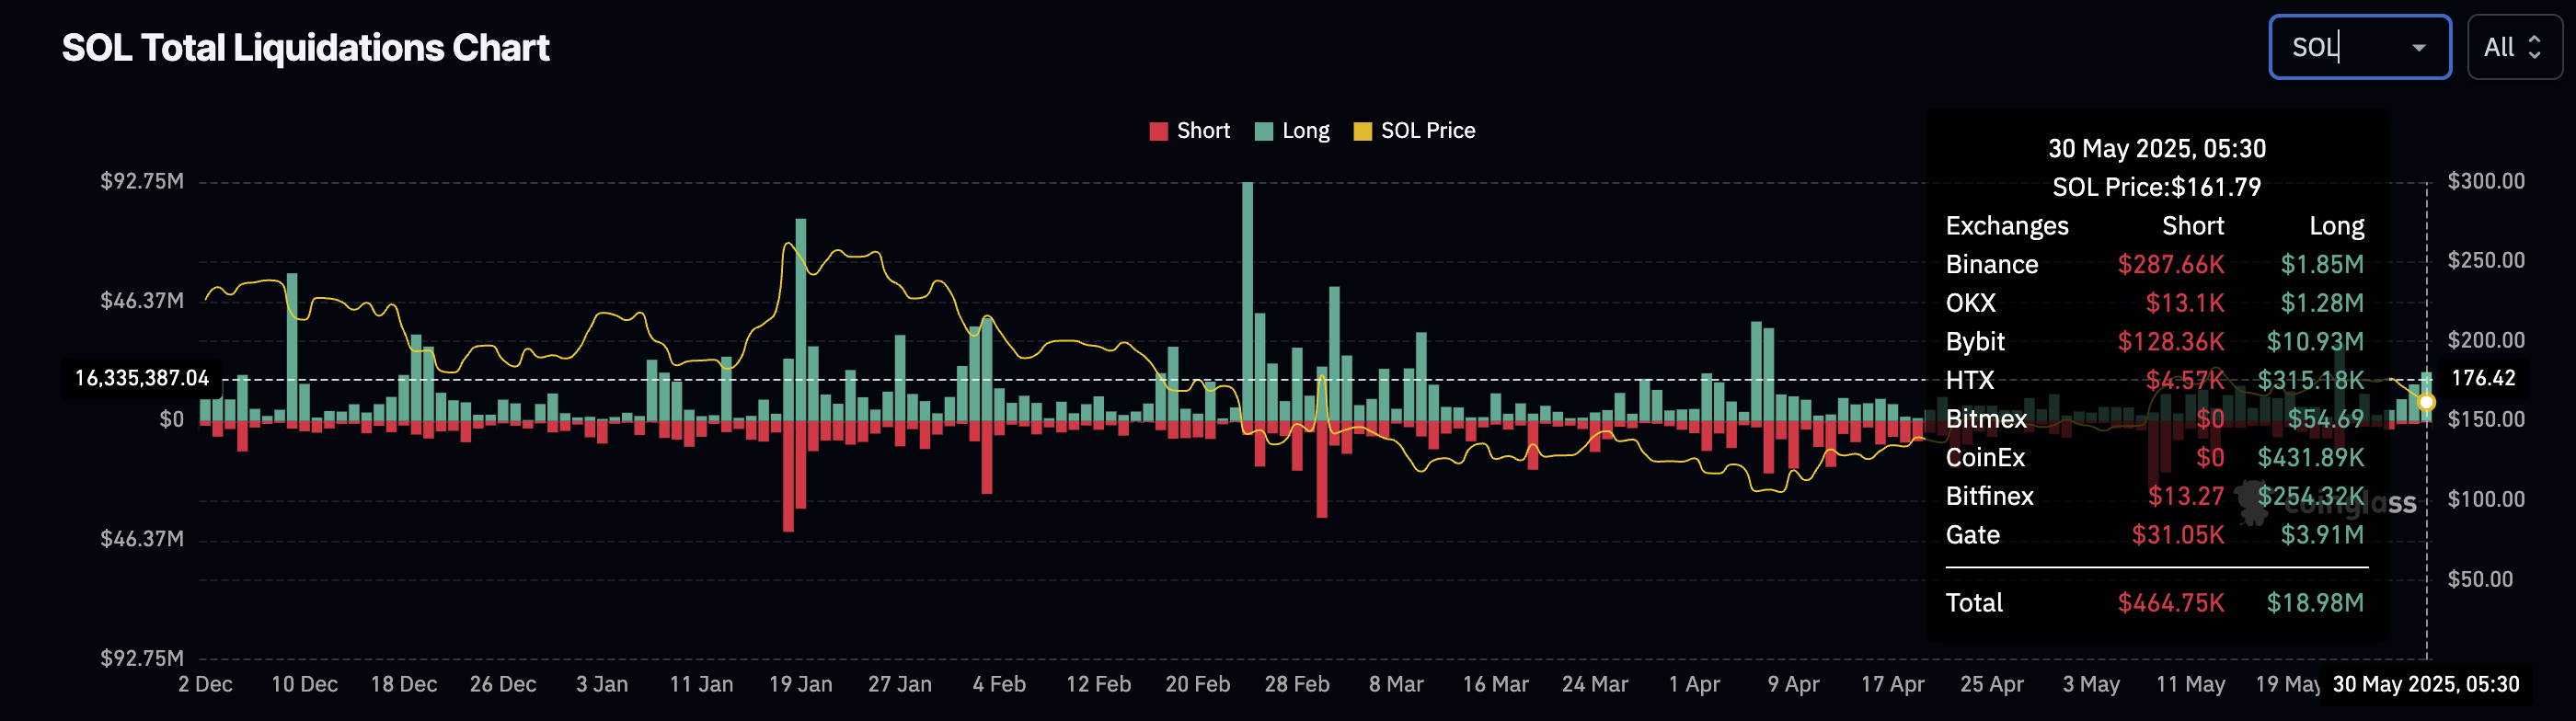Click the Binance row in the tooltip
This screenshot has width=2576, height=721.
click(2155, 265)
